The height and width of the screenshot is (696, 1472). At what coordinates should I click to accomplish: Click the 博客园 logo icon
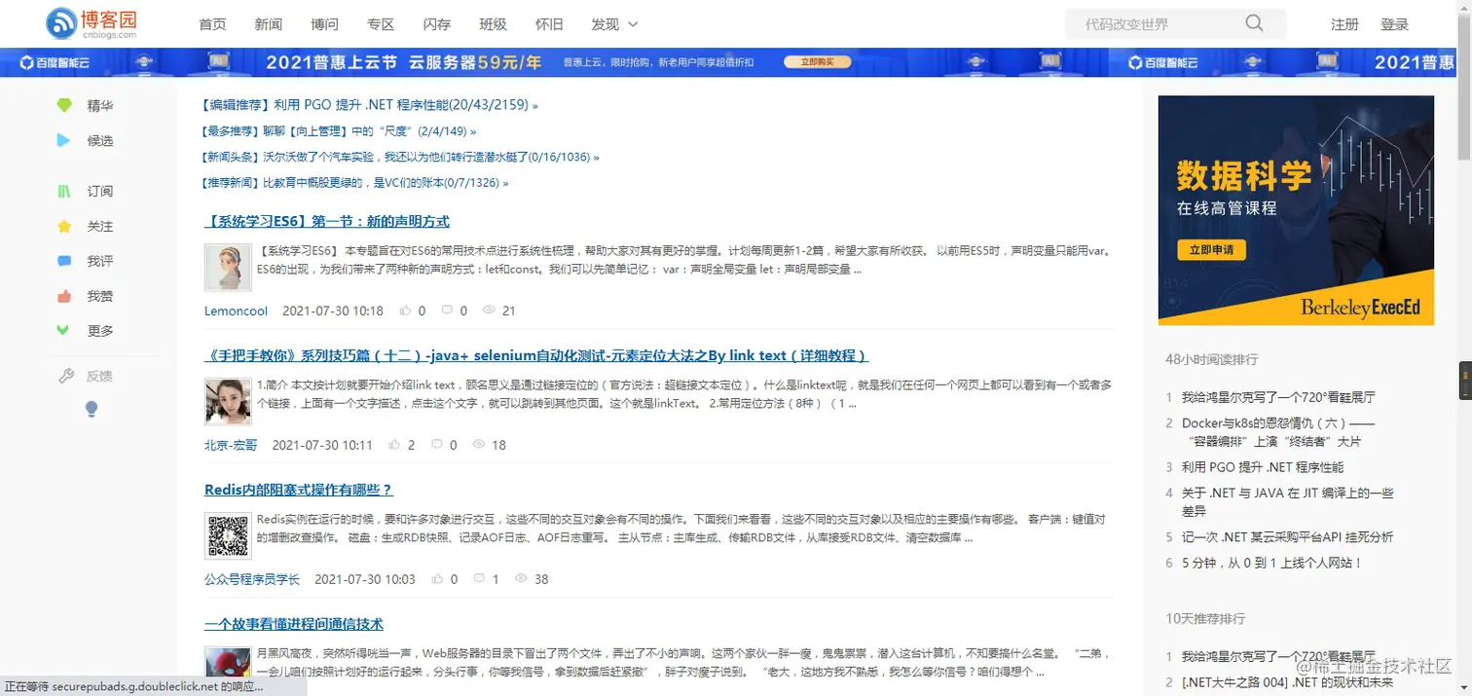pos(60,23)
